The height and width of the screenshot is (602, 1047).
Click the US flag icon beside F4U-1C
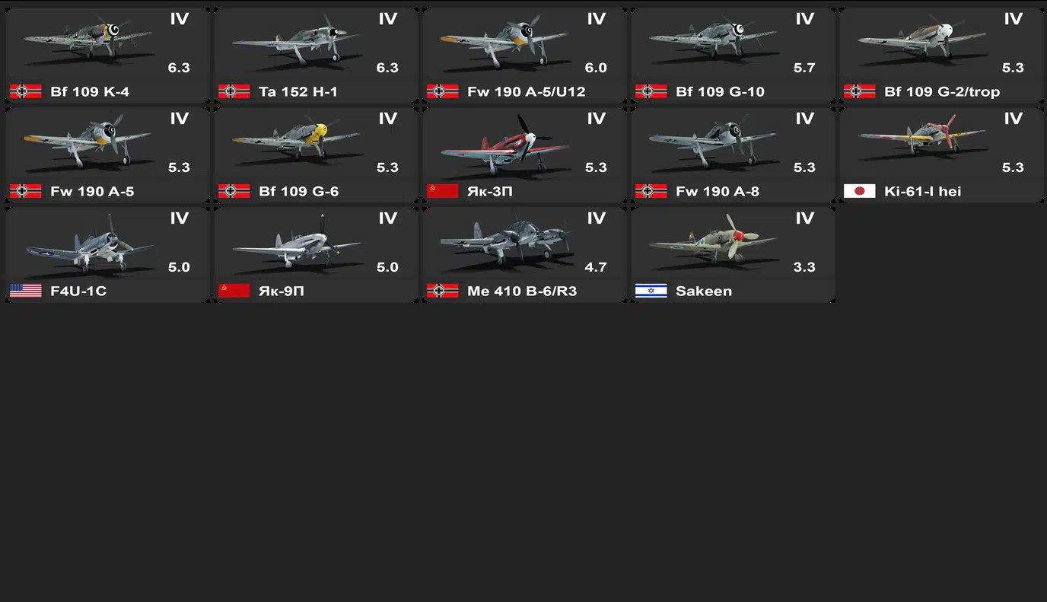[x=25, y=291]
